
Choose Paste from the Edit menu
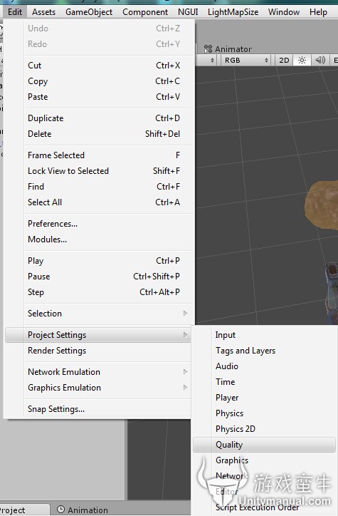pos(104,97)
